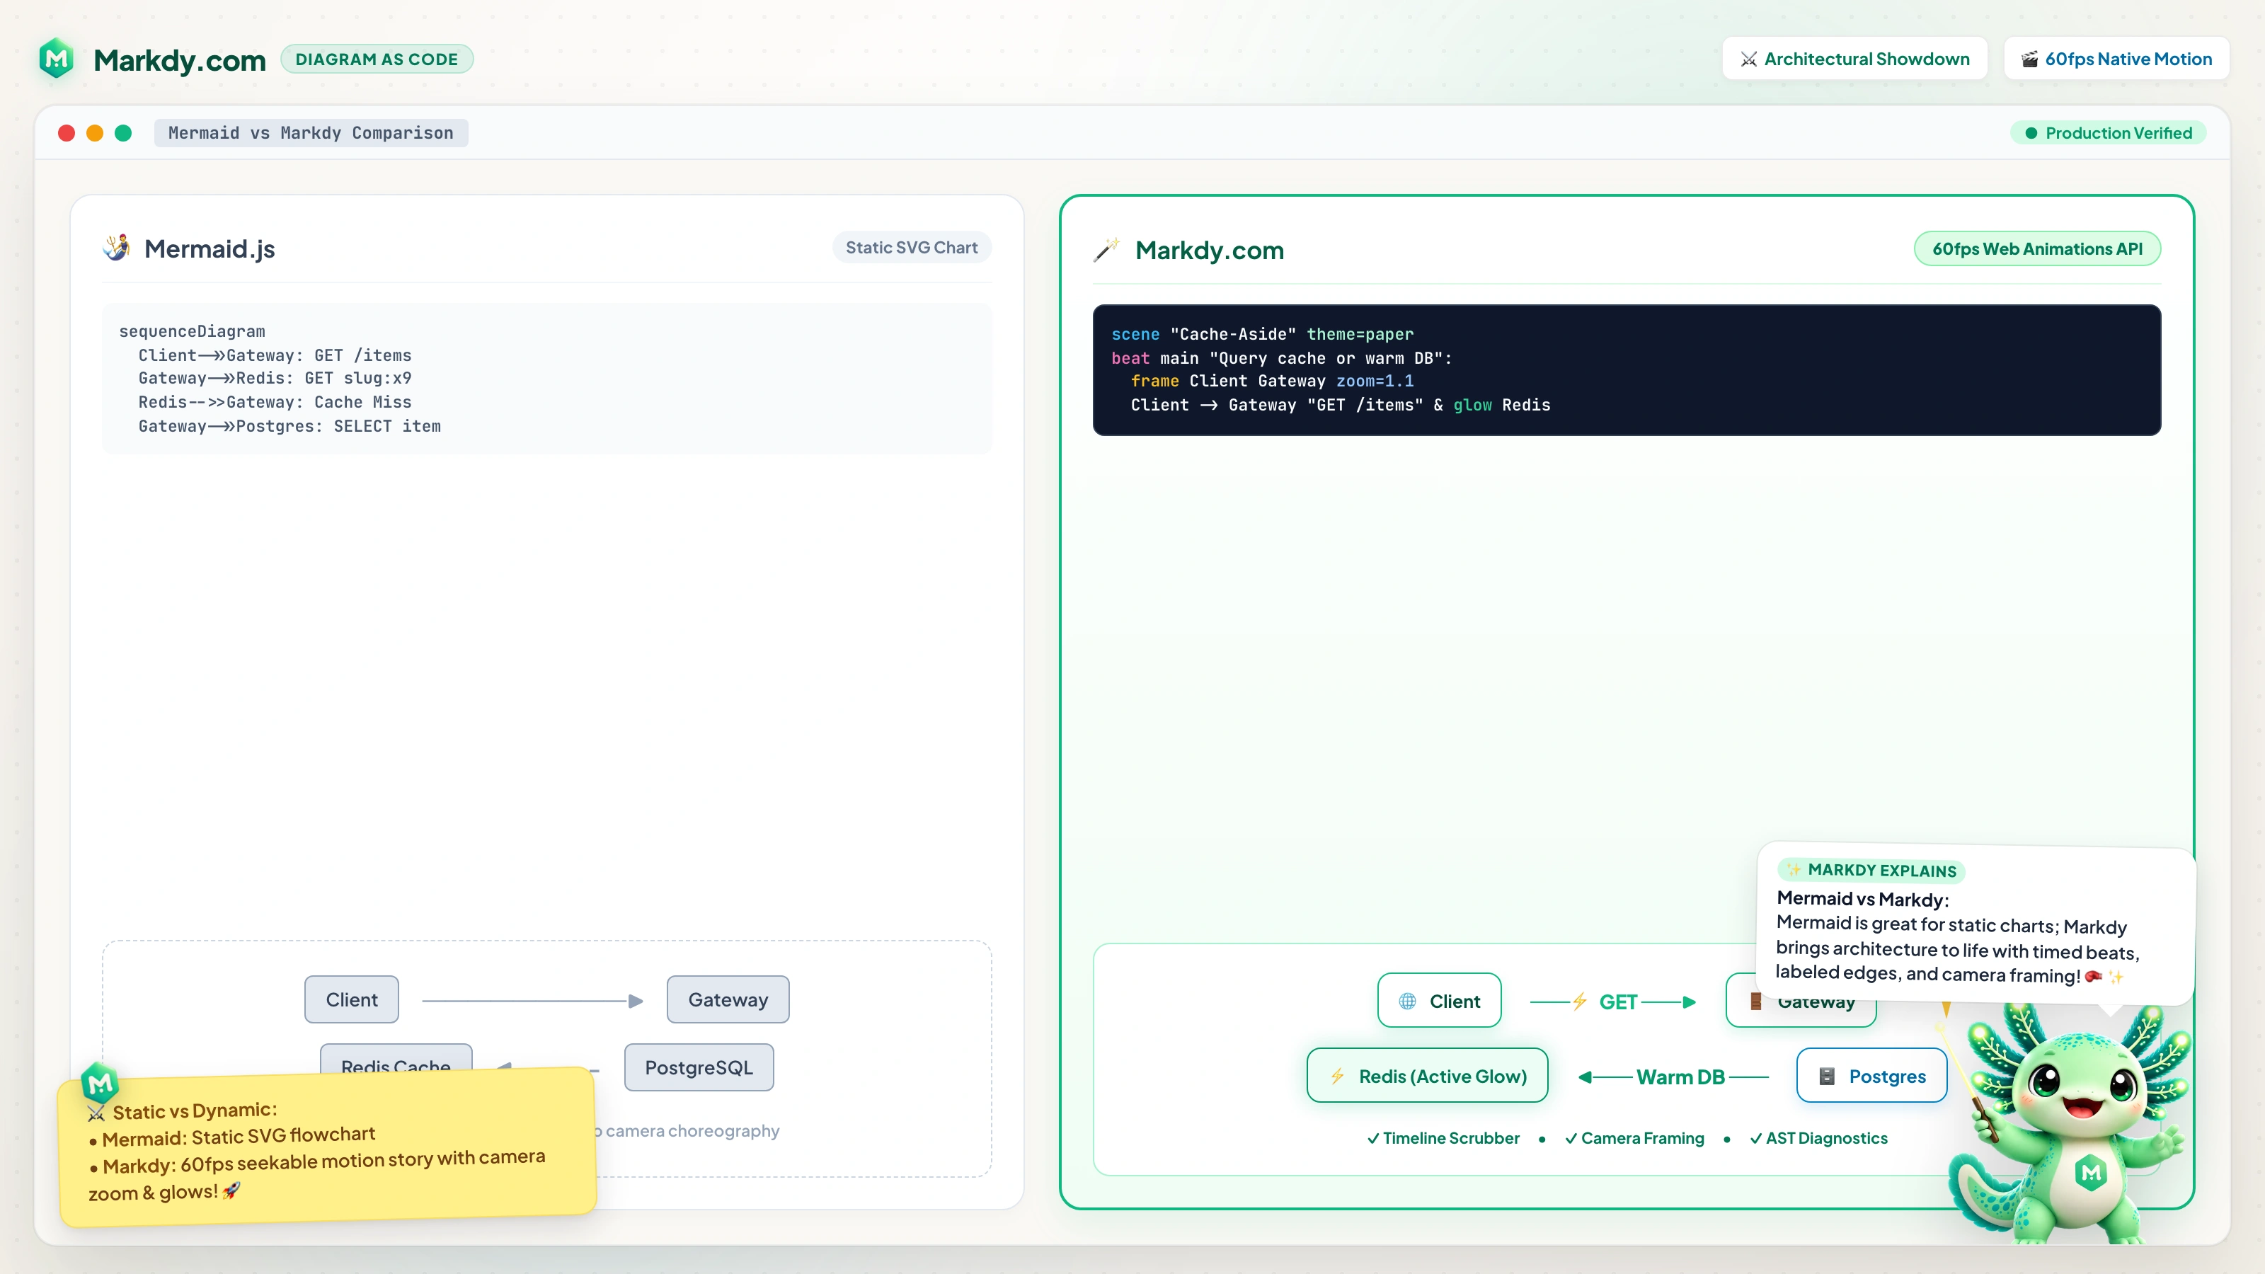Click the Markdy.com panel heading

(1210, 251)
